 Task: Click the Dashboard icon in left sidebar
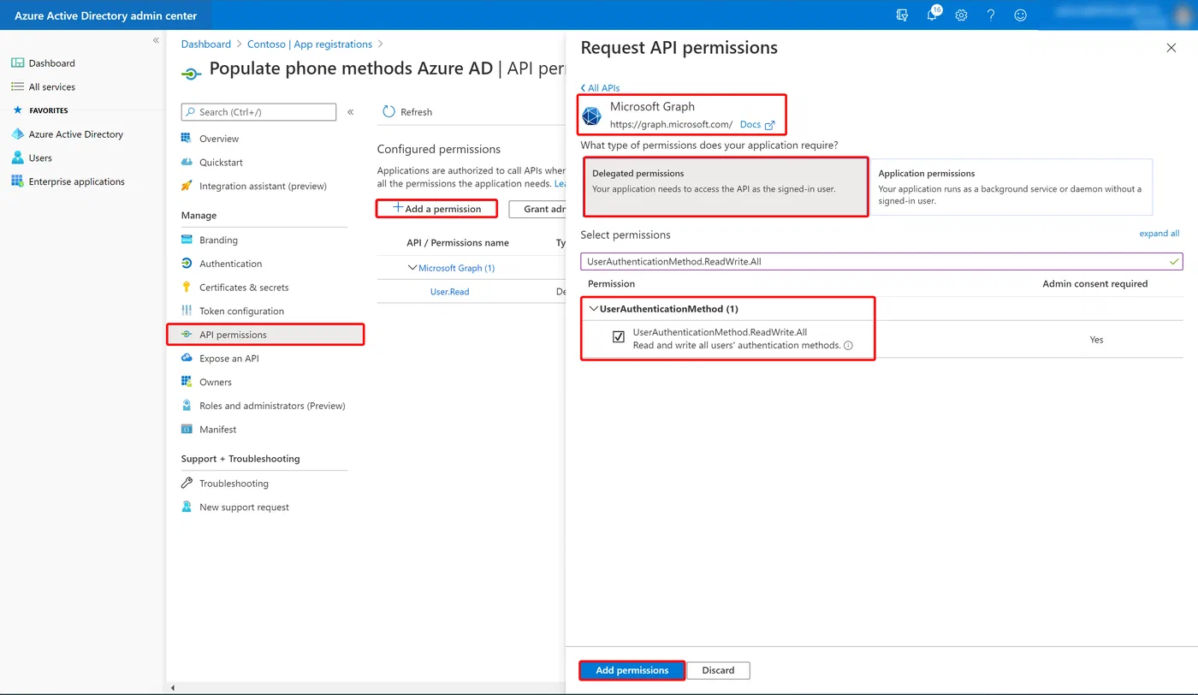[x=17, y=63]
